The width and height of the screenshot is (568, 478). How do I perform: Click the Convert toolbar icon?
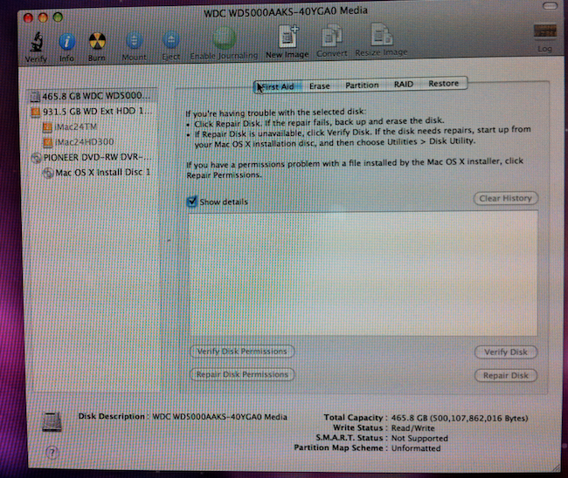(x=331, y=36)
